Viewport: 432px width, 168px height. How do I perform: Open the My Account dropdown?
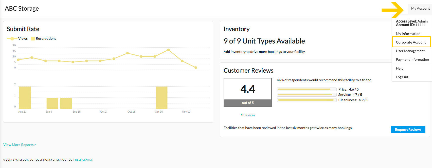point(420,9)
